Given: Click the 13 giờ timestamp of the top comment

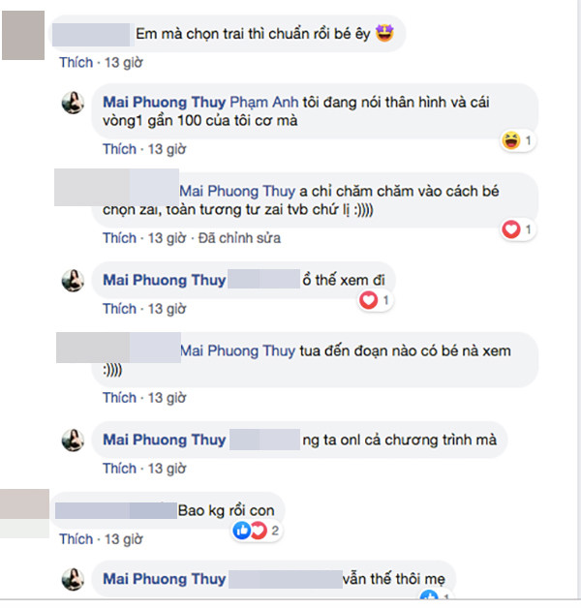Looking at the screenshot, I should pos(124,62).
